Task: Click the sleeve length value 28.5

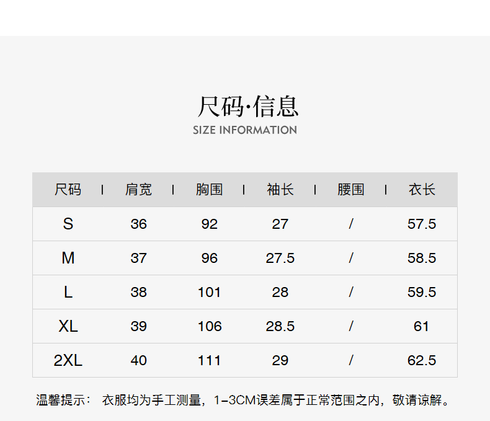Action: (x=280, y=326)
